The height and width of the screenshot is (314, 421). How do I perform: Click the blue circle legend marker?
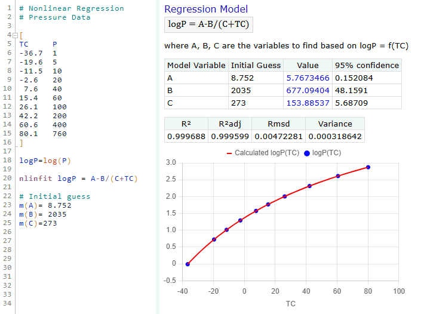pos(308,153)
